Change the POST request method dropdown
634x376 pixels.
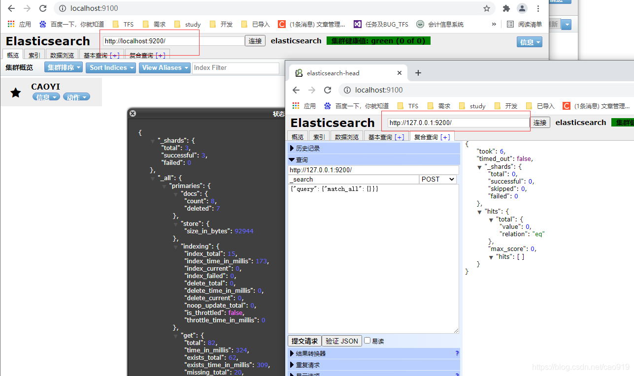pos(438,179)
